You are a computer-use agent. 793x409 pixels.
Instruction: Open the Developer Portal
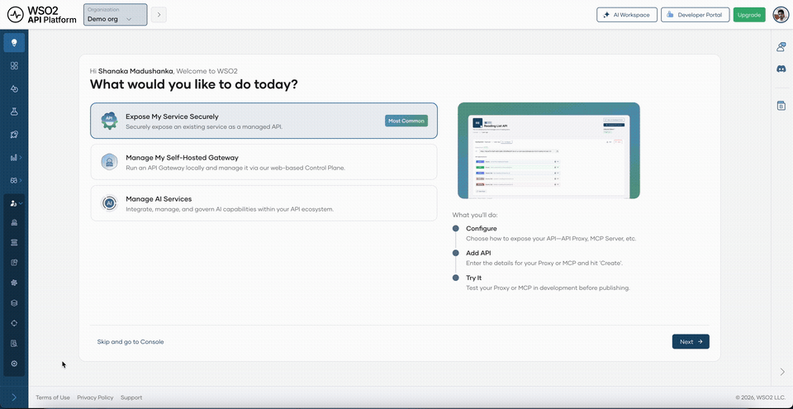pos(695,15)
